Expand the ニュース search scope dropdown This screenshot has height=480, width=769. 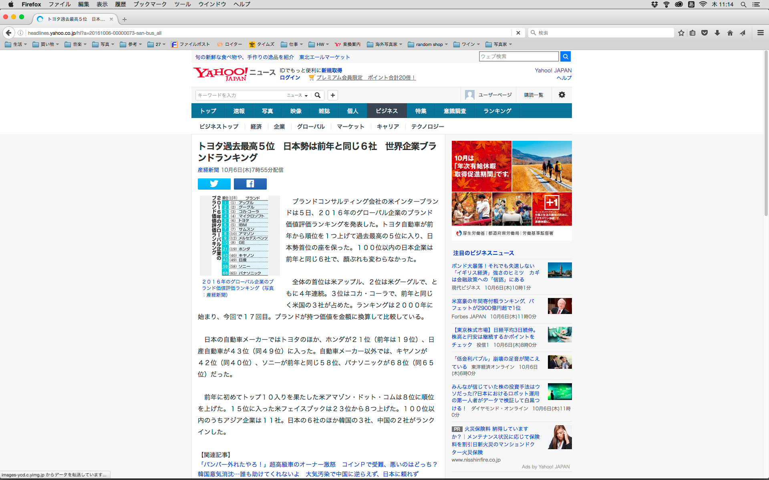tap(297, 95)
